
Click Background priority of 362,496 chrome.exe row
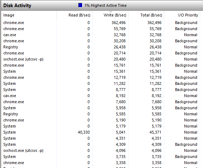pos(186,23)
